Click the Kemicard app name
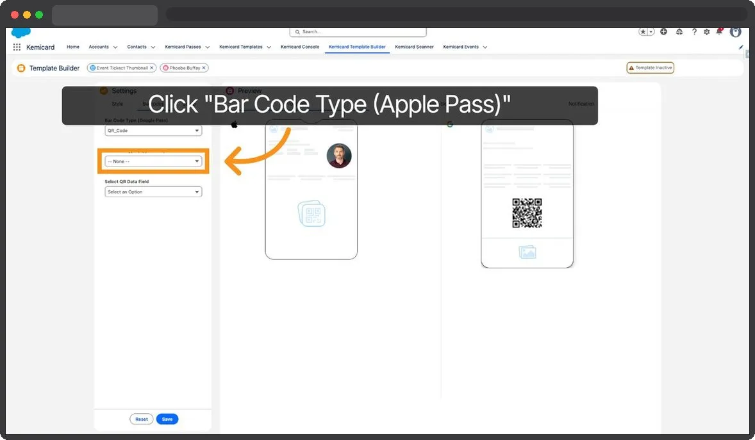 40,47
